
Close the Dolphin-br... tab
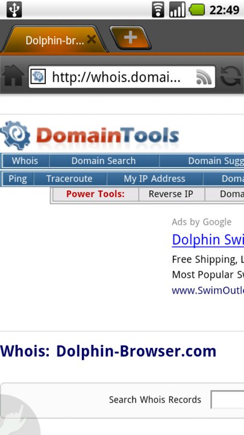point(92,40)
